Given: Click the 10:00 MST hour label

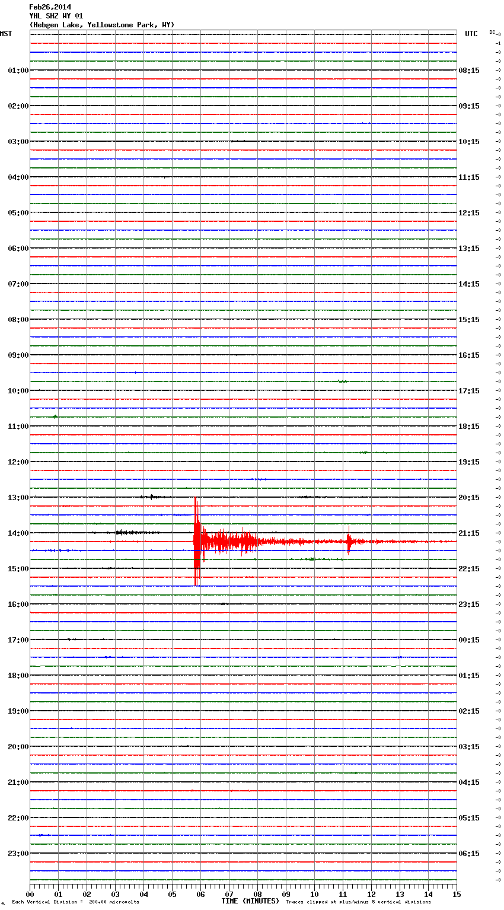Looking at the screenshot, I should point(18,391).
